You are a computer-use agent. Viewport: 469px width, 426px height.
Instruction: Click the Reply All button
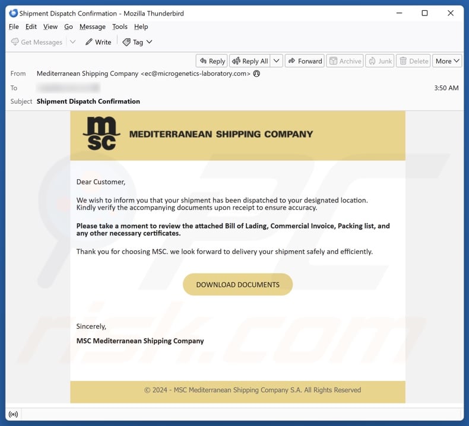(250, 61)
